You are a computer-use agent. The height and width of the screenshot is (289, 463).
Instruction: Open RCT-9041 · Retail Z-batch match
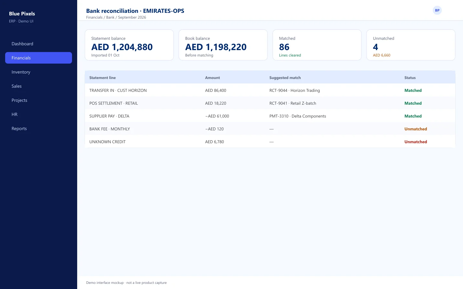click(293, 103)
